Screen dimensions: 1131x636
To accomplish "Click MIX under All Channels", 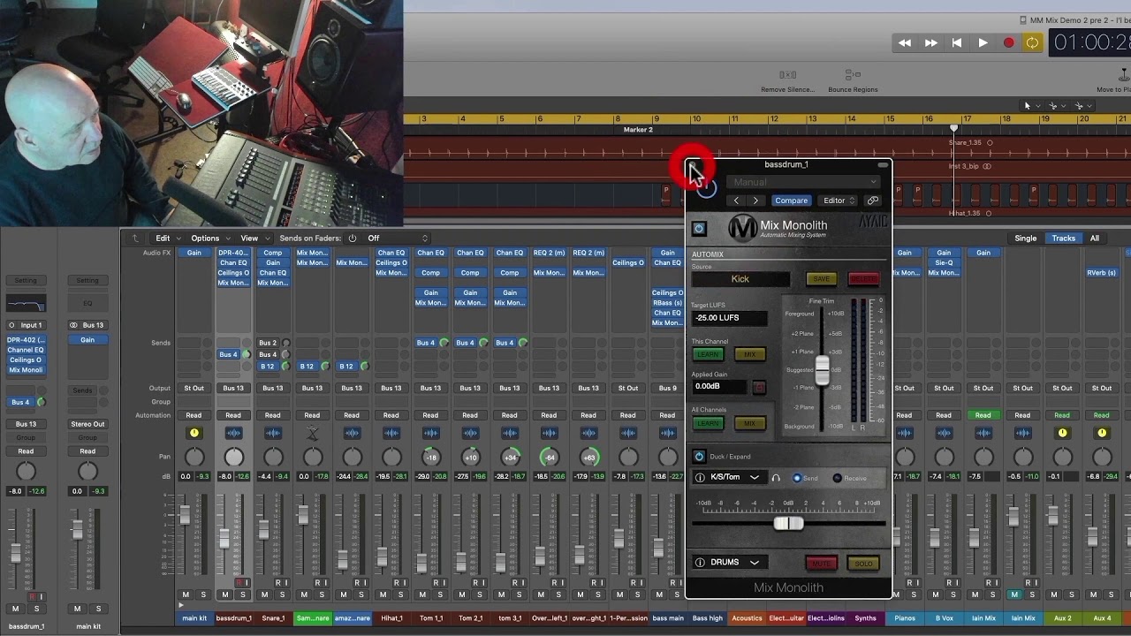I will (749, 423).
